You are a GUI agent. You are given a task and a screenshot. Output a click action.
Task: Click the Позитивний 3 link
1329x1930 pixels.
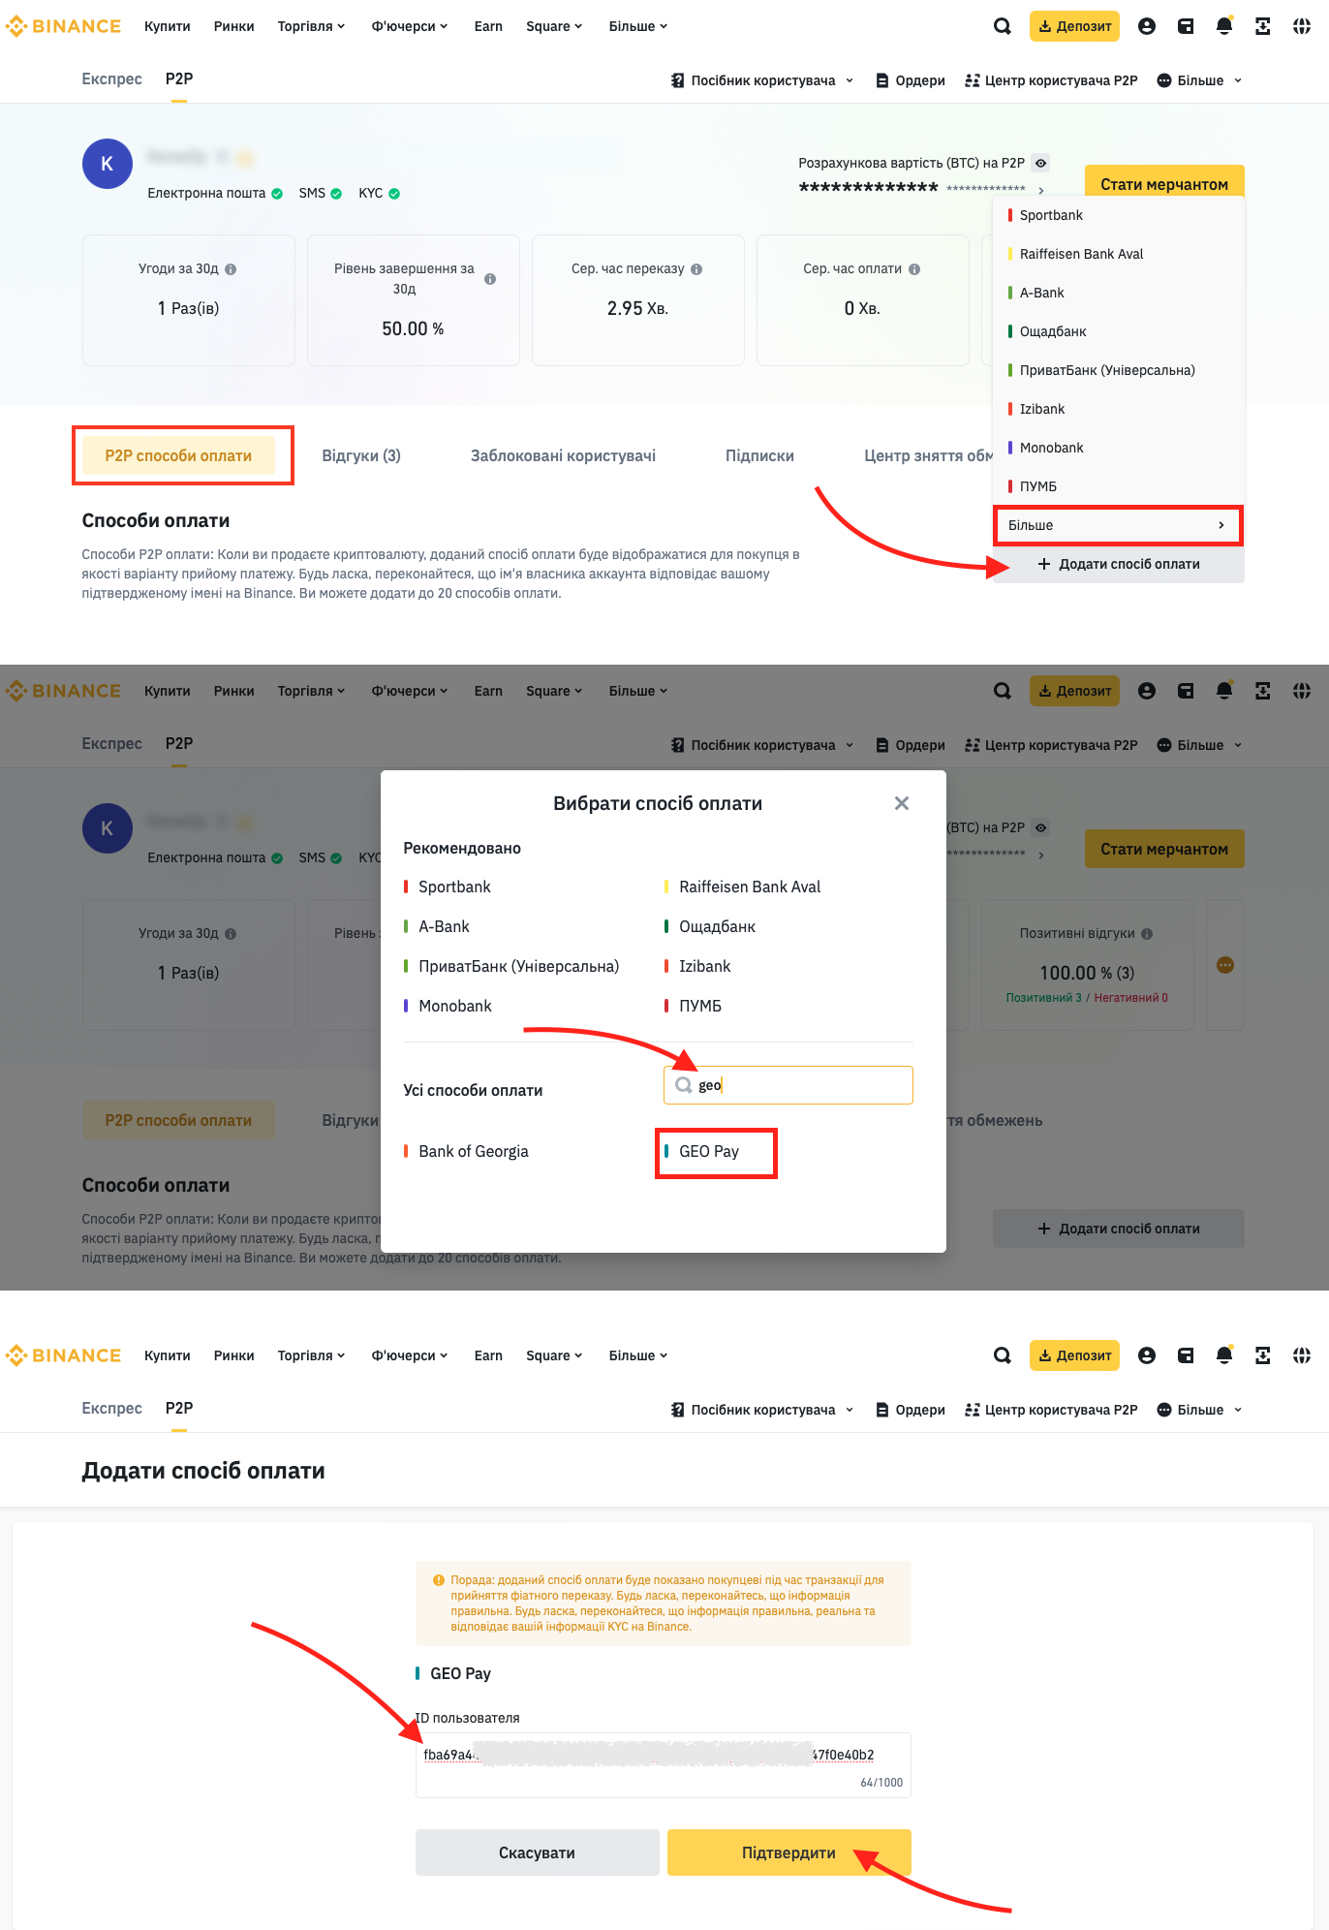click(1043, 998)
